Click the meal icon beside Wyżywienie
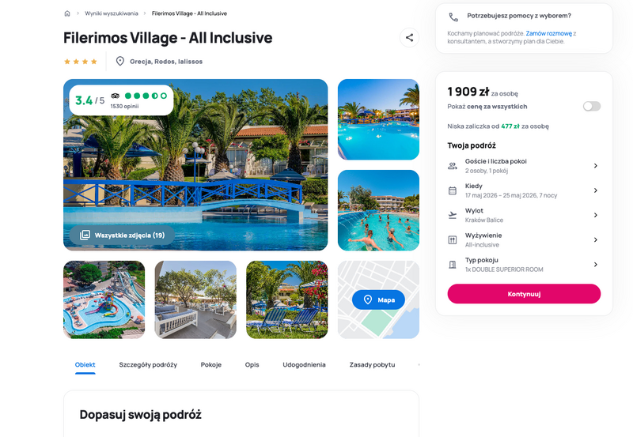The width and height of the screenshot is (633, 437). [453, 240]
